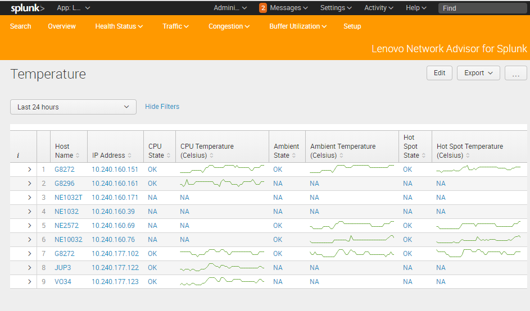Click IP address 10.240.160.69

pyautogui.click(x=113, y=226)
